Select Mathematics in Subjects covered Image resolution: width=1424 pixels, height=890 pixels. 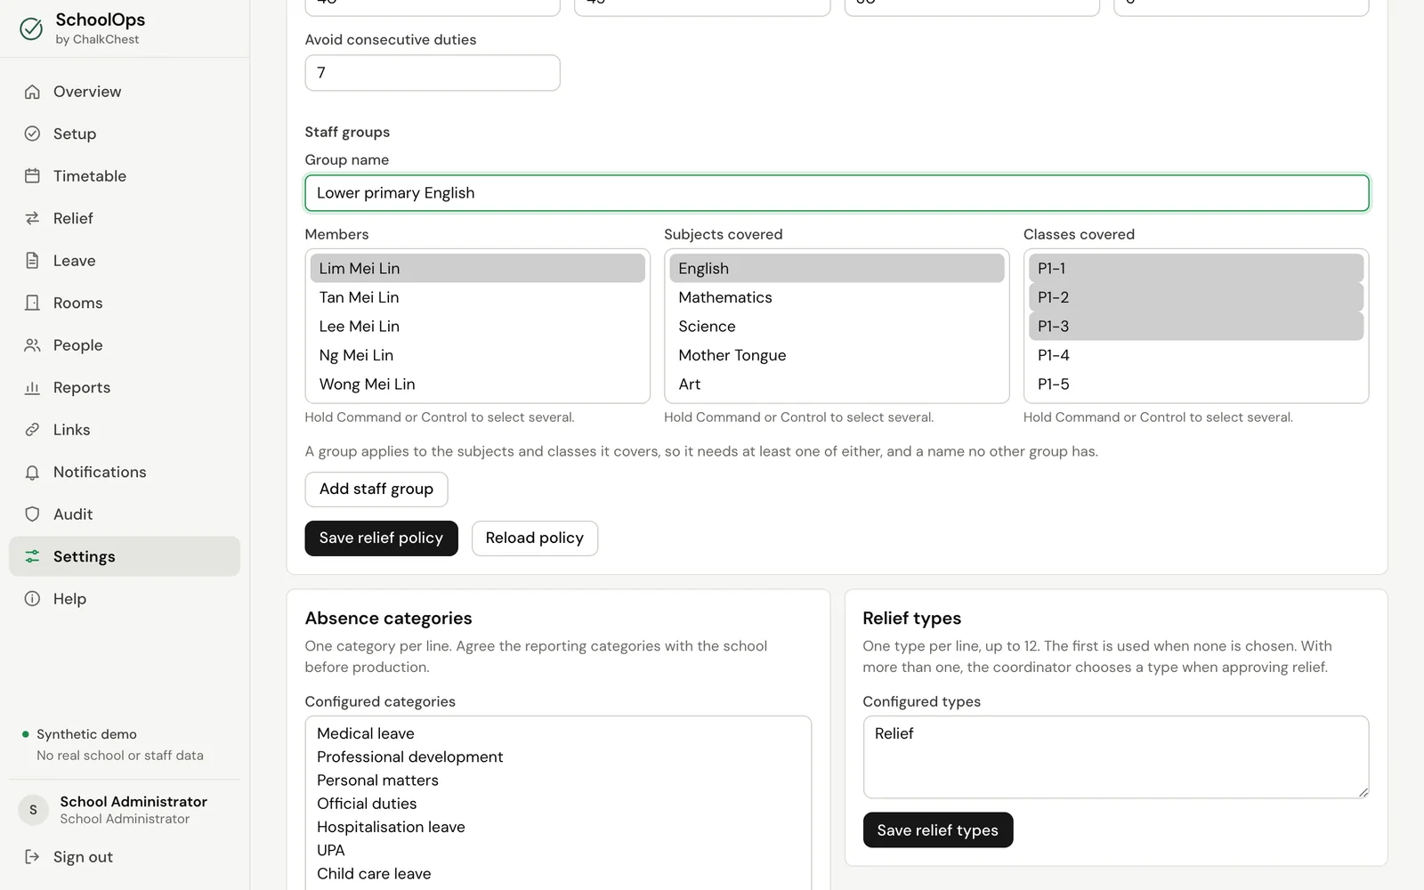point(837,297)
